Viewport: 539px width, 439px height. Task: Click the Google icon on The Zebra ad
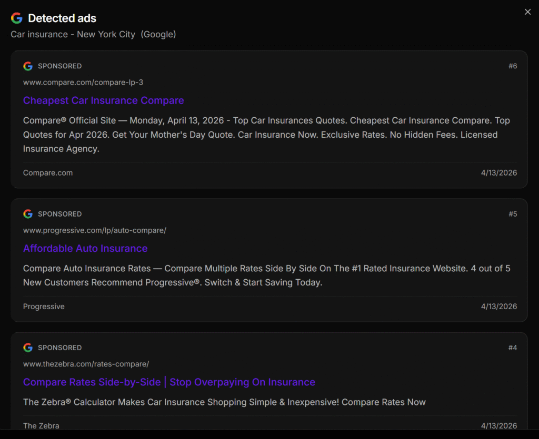pyautogui.click(x=28, y=348)
